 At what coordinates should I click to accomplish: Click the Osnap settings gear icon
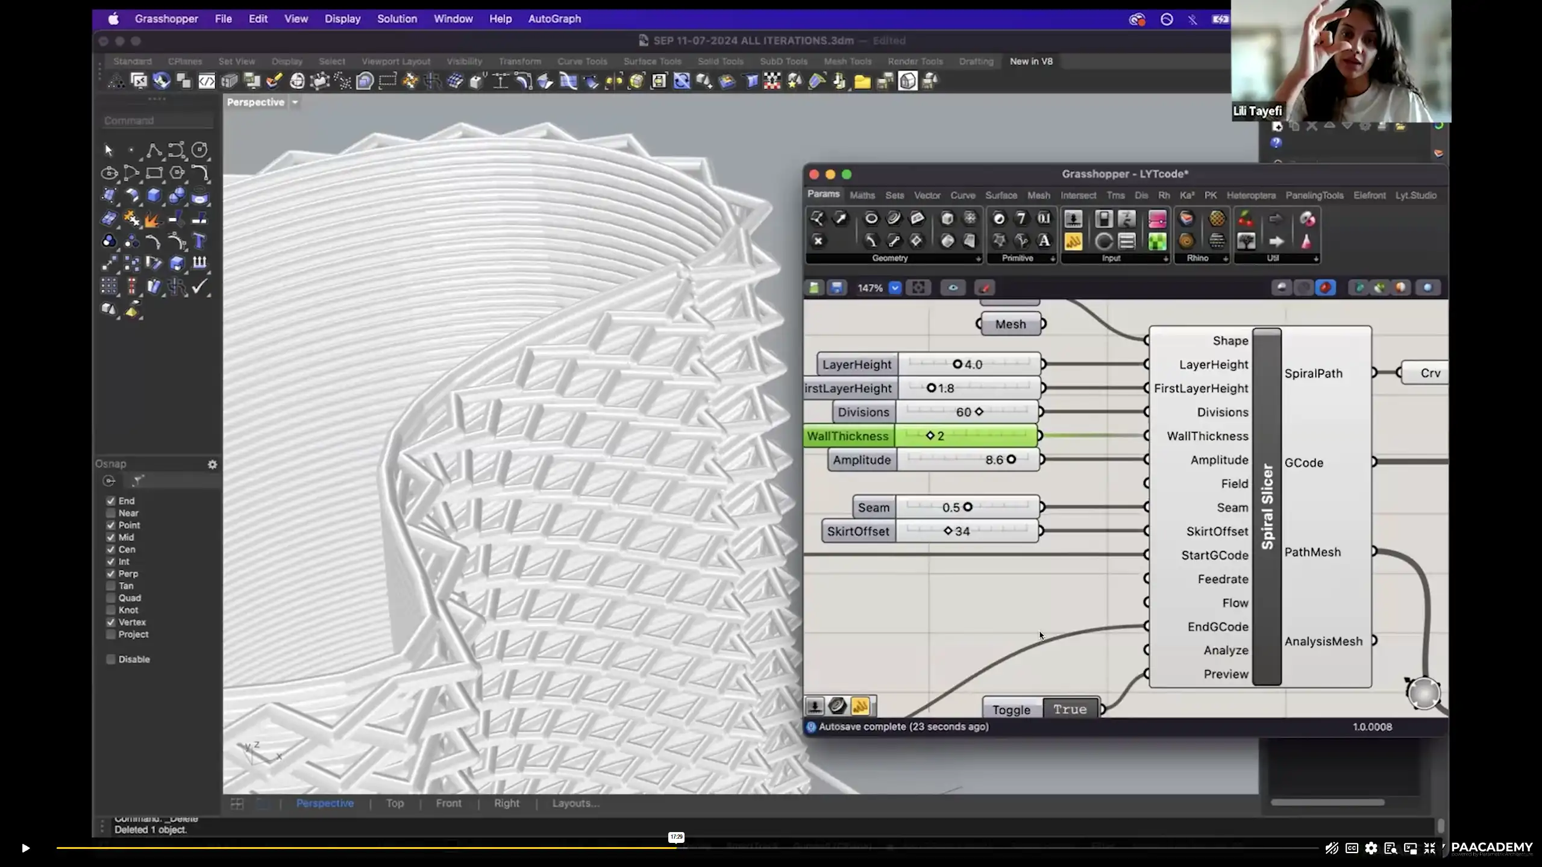(x=212, y=465)
